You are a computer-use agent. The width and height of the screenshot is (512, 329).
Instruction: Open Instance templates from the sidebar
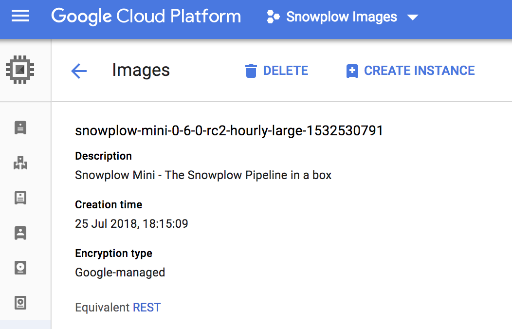(20, 198)
